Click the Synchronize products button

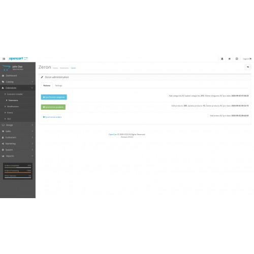pos(53,107)
